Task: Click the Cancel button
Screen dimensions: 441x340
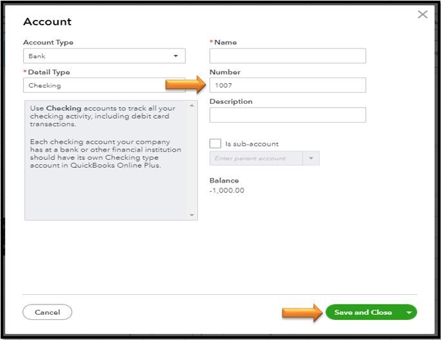Action: click(x=47, y=312)
